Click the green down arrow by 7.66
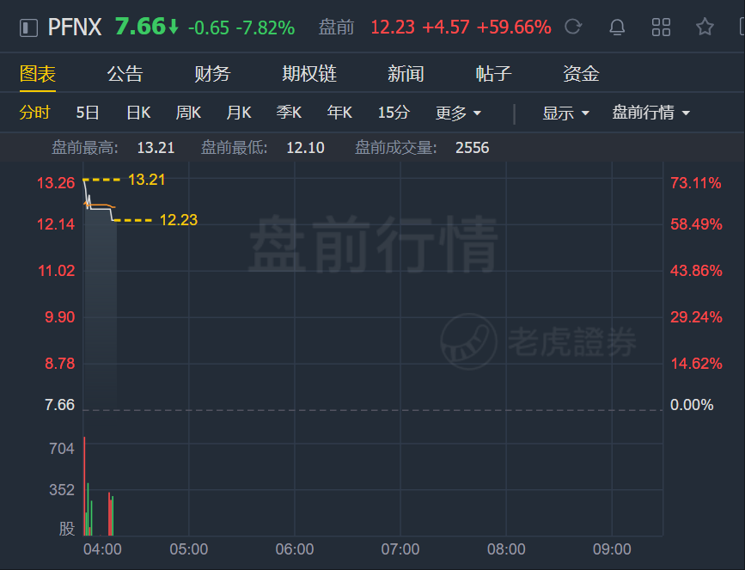745x570 pixels. pos(174,28)
